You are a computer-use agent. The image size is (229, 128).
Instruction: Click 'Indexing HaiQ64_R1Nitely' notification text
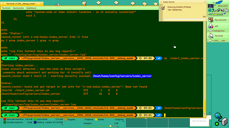click(179, 7)
